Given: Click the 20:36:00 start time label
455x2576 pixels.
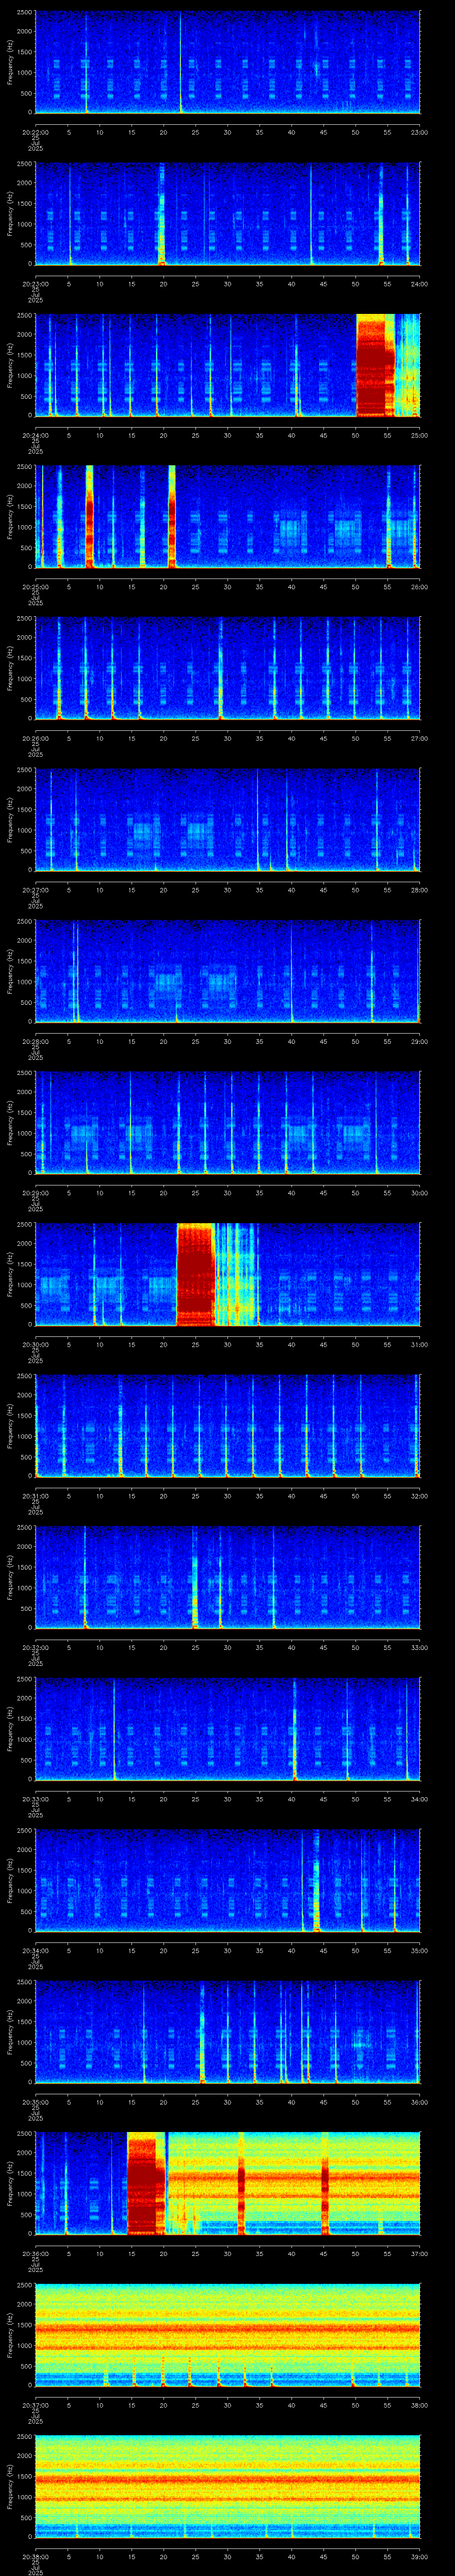Looking at the screenshot, I should 36,2253.
